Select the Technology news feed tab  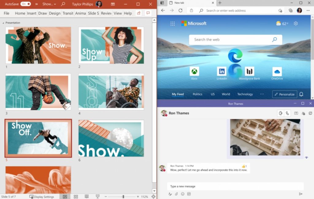coord(245,94)
